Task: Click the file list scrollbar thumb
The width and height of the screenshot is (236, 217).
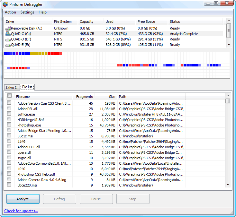Action: point(228,101)
